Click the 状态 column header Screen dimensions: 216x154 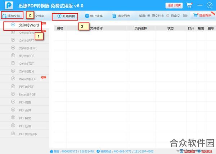tap(170, 28)
